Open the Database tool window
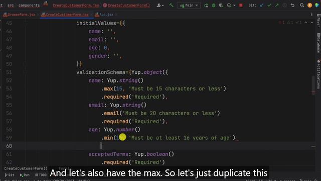This screenshot has width=321, height=181. pos(318,43)
